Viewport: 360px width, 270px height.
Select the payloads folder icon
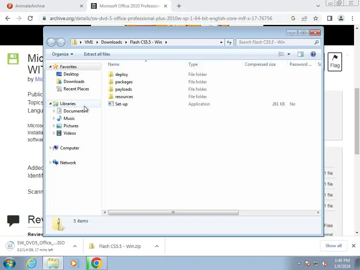click(111, 89)
